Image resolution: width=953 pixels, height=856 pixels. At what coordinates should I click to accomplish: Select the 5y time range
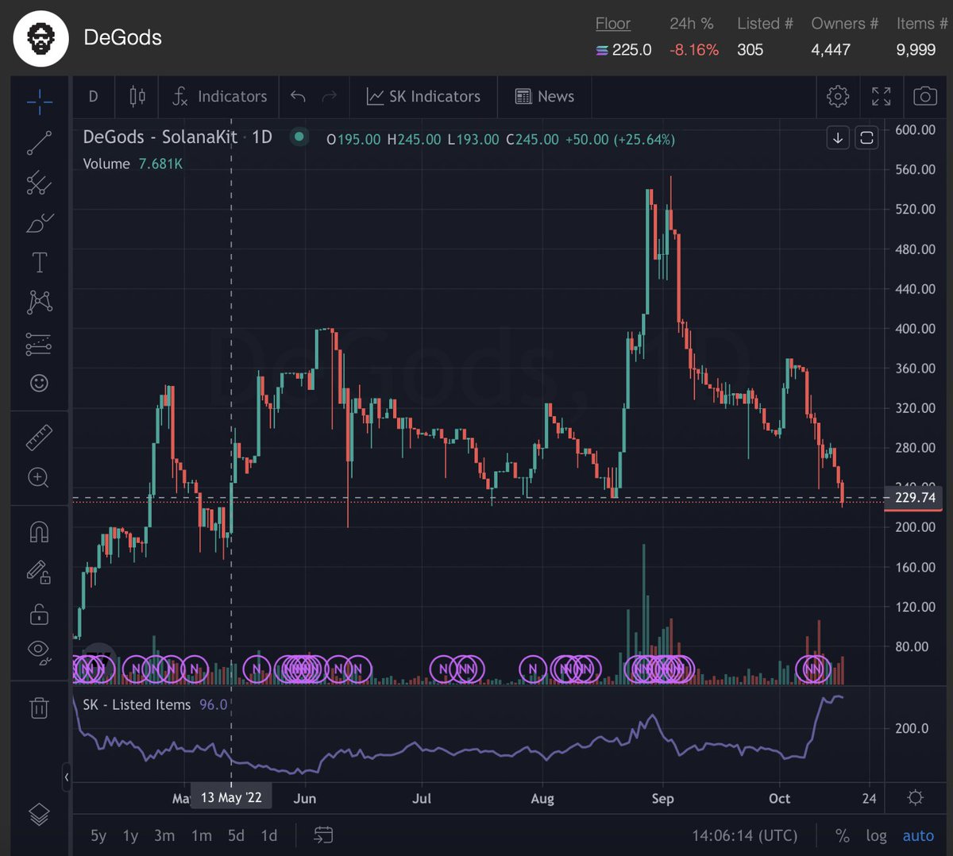98,835
